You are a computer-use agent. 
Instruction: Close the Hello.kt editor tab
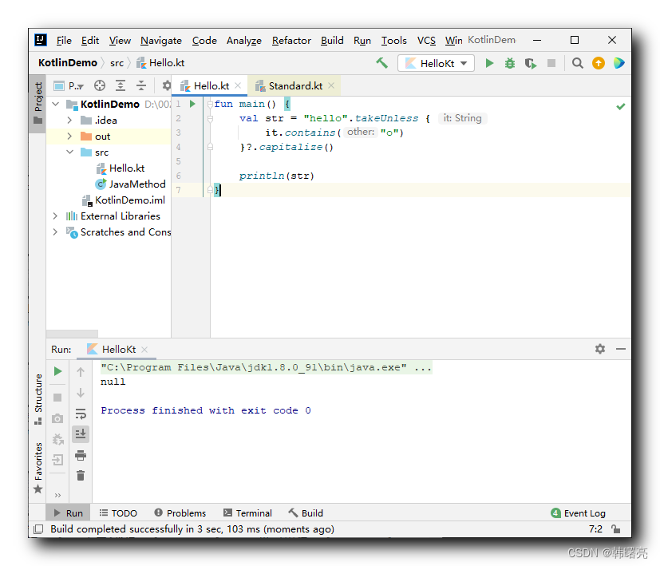pos(238,85)
